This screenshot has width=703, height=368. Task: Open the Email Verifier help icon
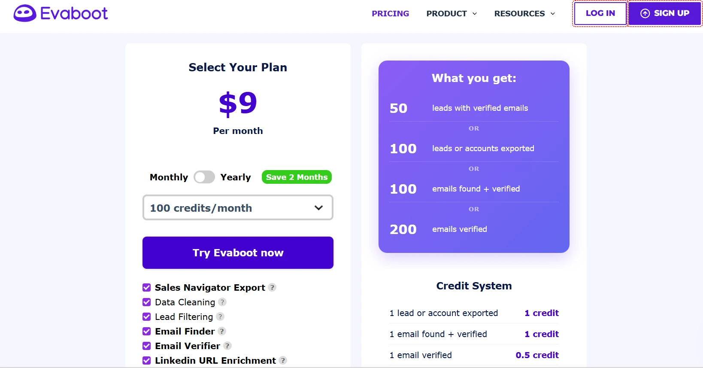click(x=227, y=346)
